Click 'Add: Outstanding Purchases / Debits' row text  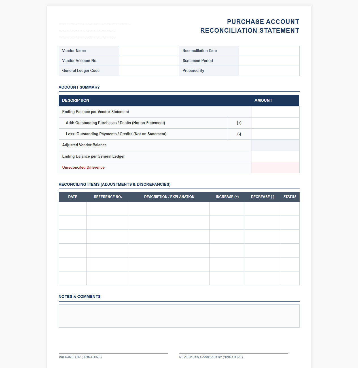click(115, 123)
